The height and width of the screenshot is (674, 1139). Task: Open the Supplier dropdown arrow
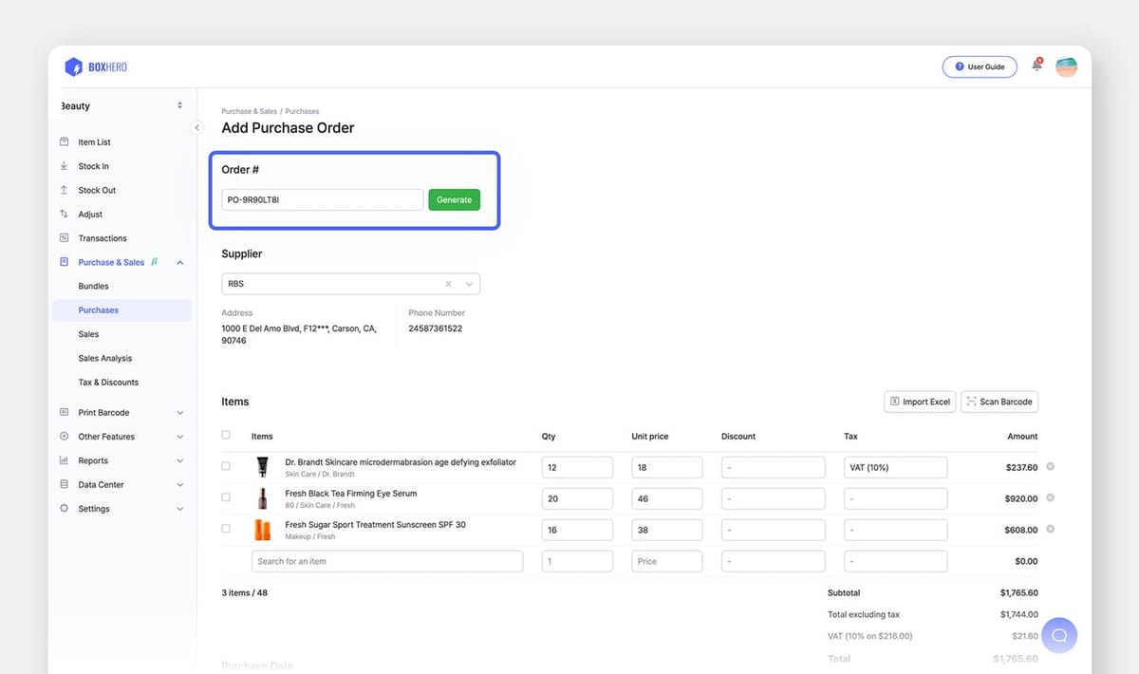click(x=469, y=284)
